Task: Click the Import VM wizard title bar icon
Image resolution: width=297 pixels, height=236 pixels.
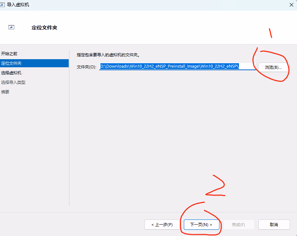Action: tap(3, 4)
